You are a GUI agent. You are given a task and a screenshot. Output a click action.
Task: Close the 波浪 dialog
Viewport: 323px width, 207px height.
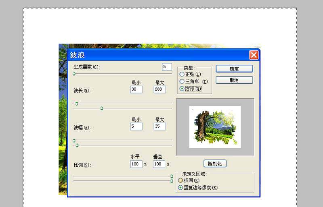[x=254, y=55]
